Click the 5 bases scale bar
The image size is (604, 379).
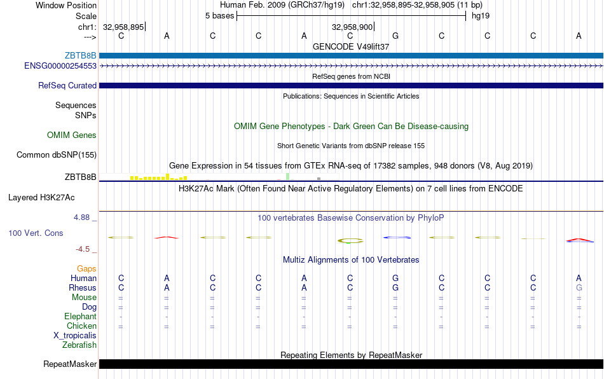point(351,16)
